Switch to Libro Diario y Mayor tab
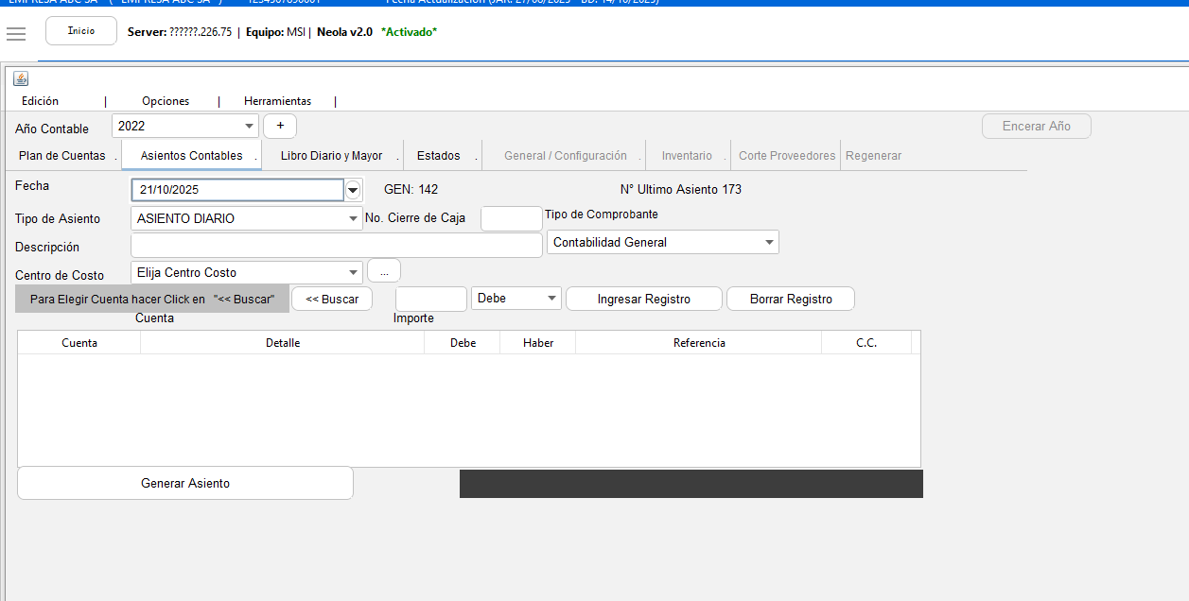This screenshot has width=1189, height=601. (331, 156)
